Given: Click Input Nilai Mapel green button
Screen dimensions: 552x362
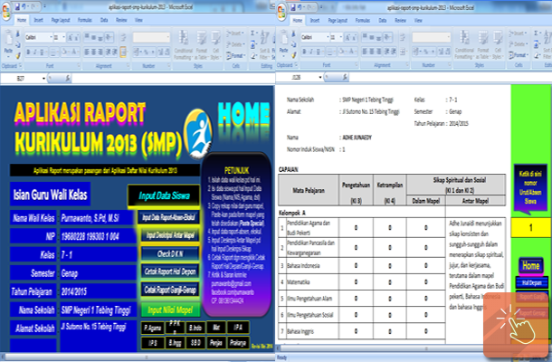Looking at the screenshot, I should pyautogui.click(x=170, y=310).
